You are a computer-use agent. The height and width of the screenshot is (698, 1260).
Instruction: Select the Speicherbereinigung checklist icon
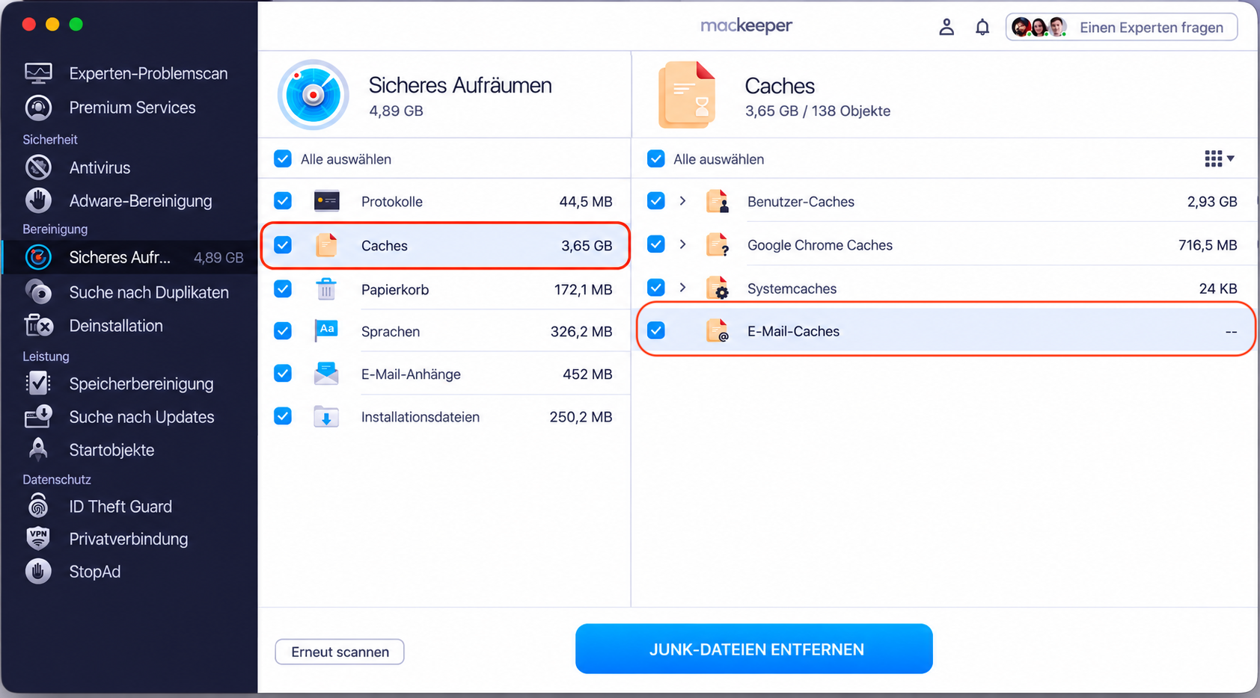click(x=38, y=383)
